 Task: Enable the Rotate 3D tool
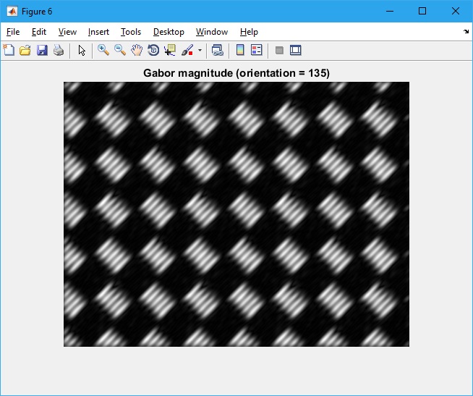(x=153, y=51)
